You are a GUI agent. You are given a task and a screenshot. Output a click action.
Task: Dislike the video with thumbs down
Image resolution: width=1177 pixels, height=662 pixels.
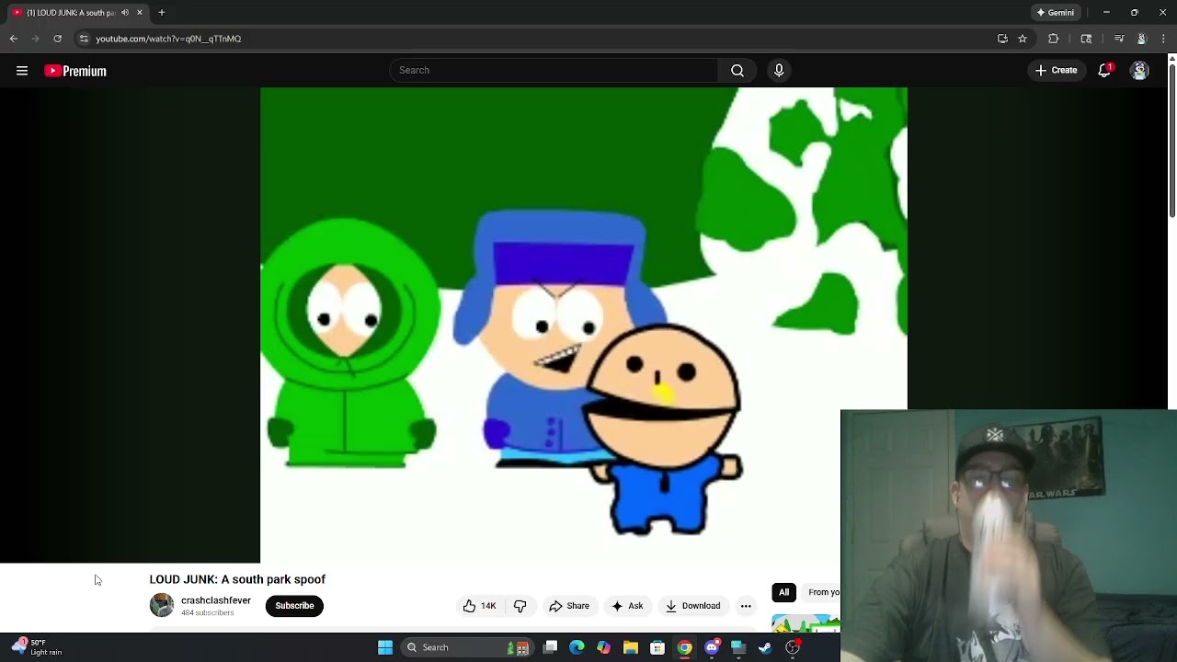pyautogui.click(x=520, y=606)
